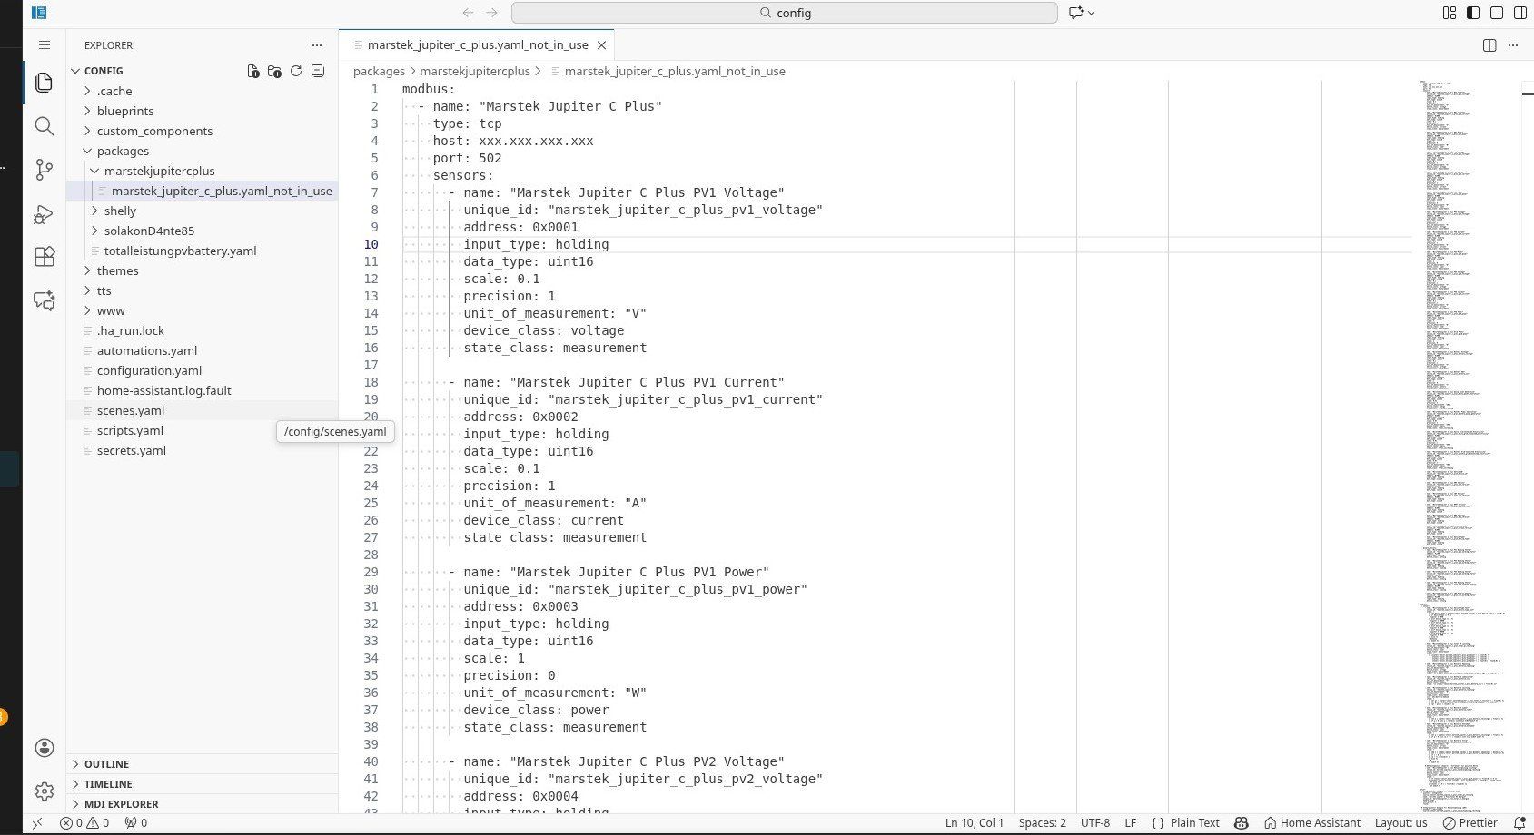Open the Extensions view
1534x835 pixels.
pos(44,257)
